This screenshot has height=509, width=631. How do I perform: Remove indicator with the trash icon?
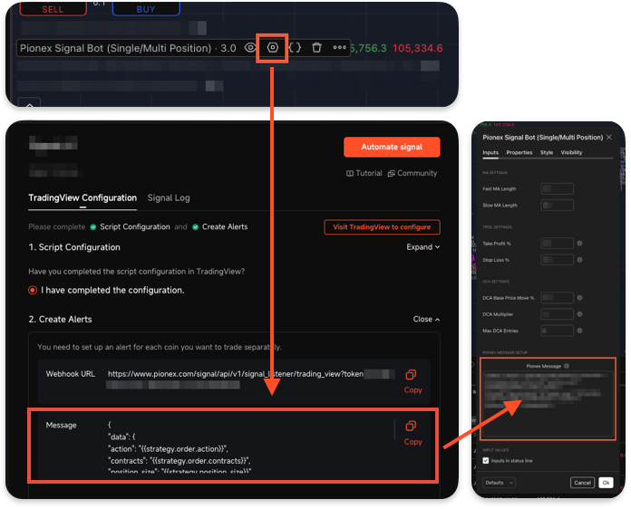pyautogui.click(x=316, y=48)
